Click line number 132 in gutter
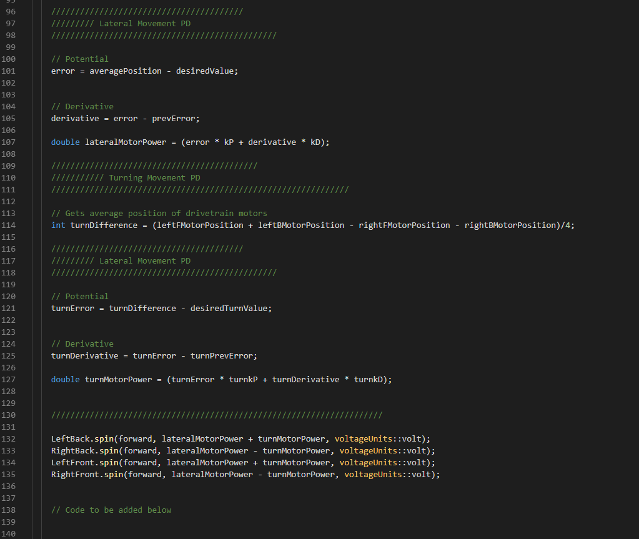 8,439
